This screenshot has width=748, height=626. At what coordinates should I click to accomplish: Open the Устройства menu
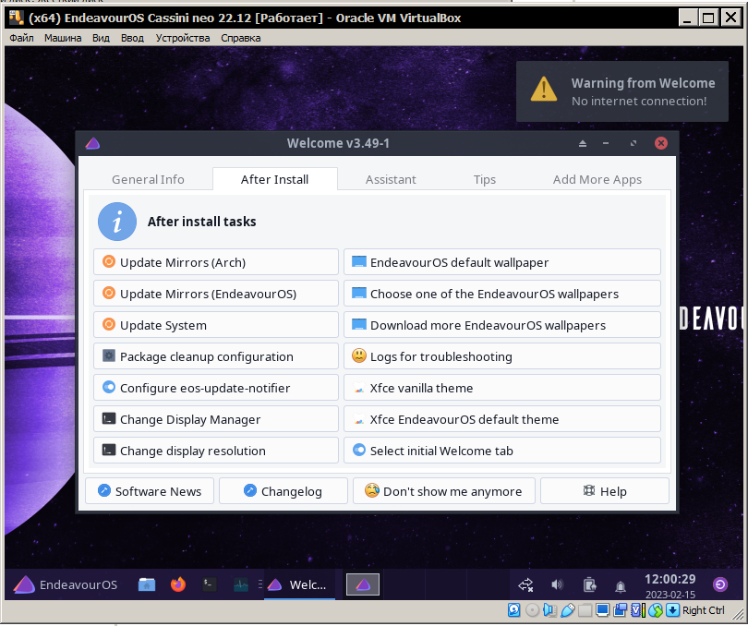click(x=183, y=38)
